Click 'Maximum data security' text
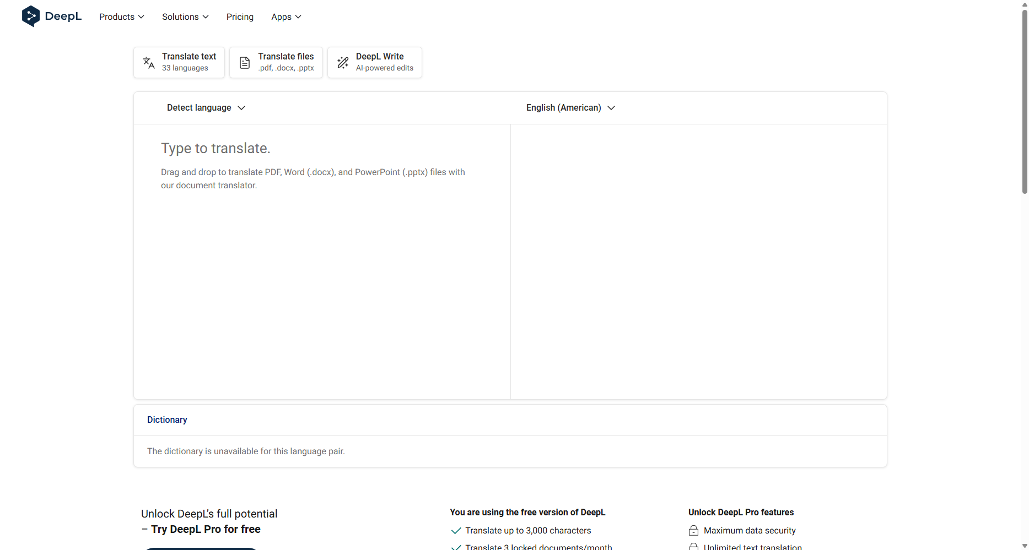The width and height of the screenshot is (1029, 550). tap(750, 531)
